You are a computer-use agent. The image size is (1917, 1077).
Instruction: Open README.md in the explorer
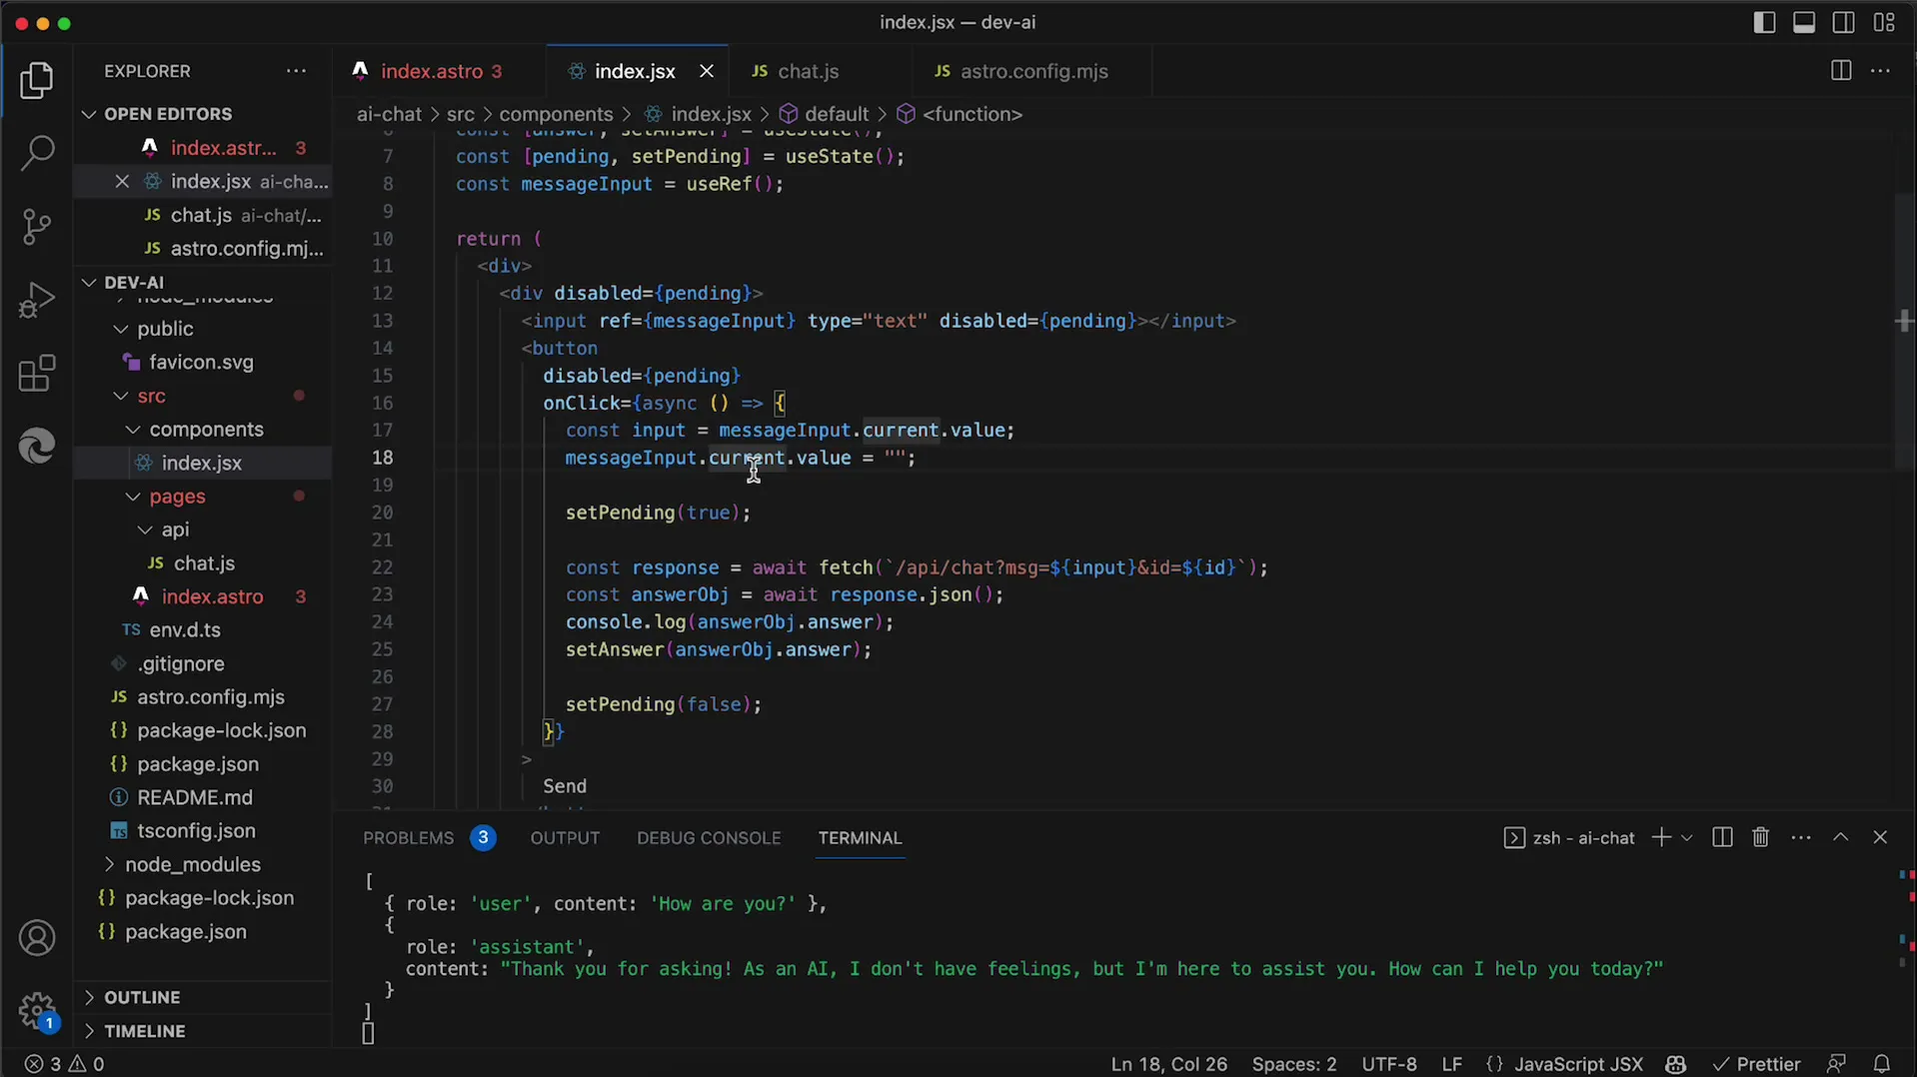pos(195,797)
